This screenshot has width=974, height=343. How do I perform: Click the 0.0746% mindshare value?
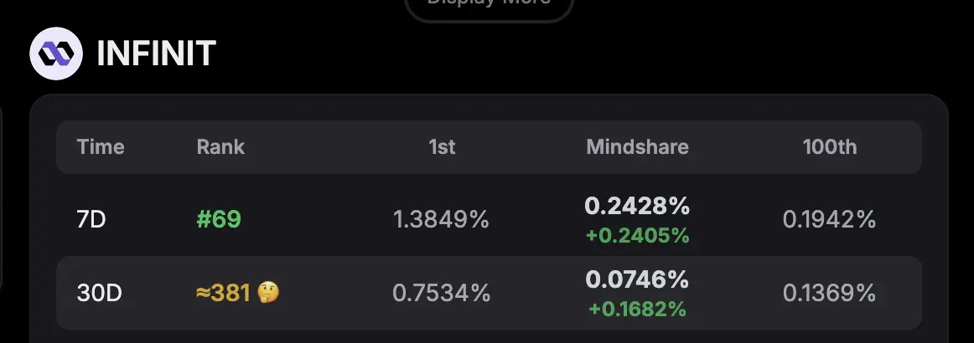tap(637, 279)
